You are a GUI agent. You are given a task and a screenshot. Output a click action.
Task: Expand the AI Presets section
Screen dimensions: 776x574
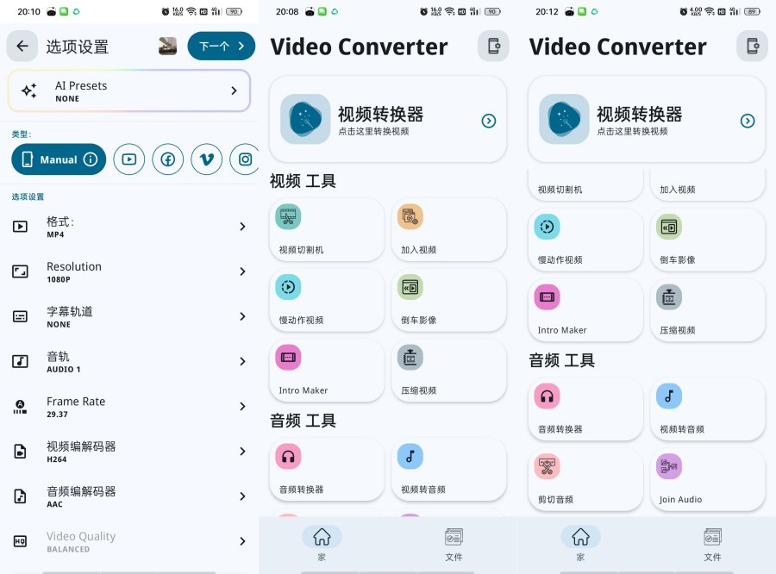[x=128, y=90]
